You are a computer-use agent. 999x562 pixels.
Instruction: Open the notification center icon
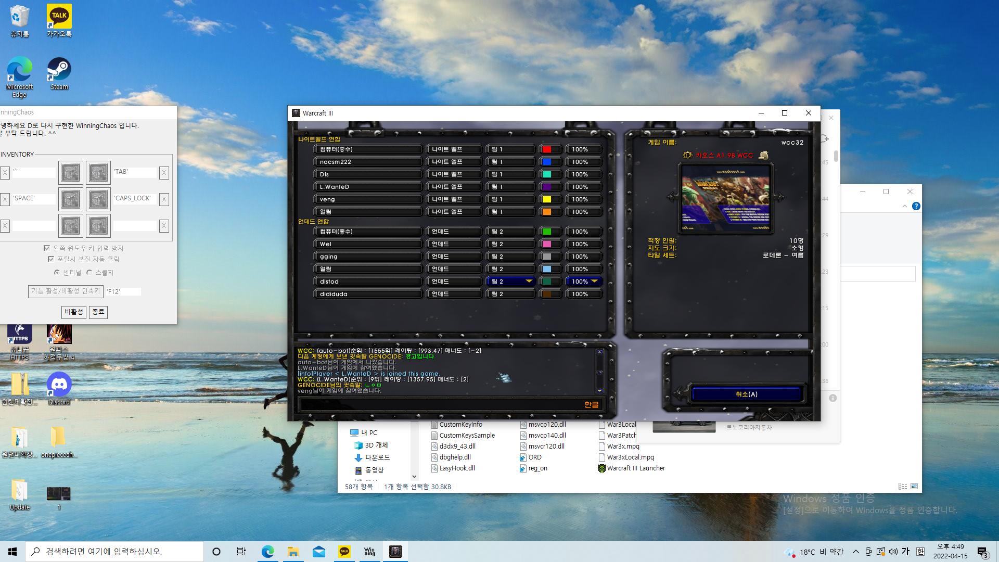click(x=983, y=552)
